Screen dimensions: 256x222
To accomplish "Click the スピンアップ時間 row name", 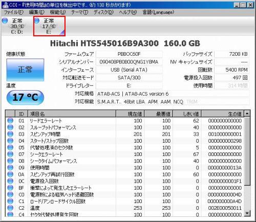I will (45, 134).
